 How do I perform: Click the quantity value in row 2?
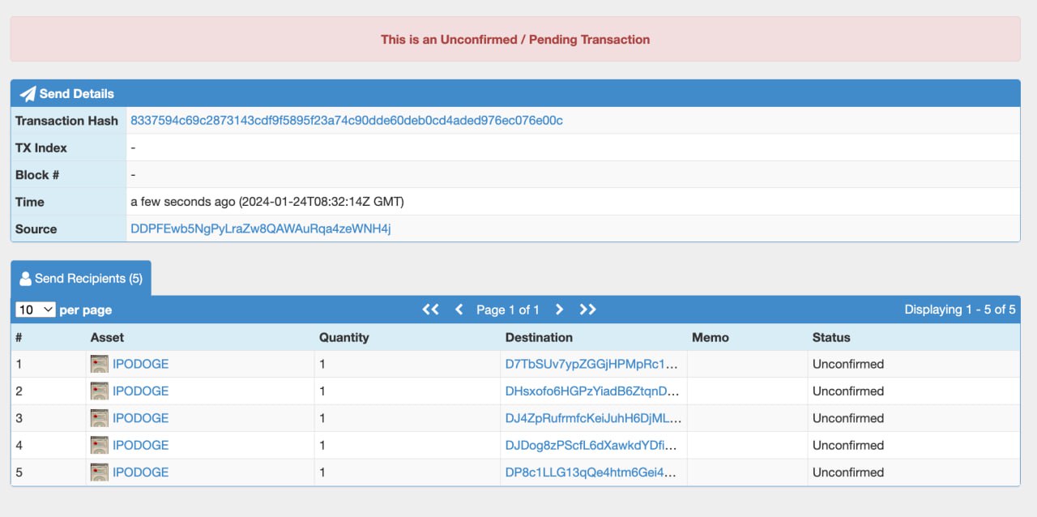(x=322, y=391)
